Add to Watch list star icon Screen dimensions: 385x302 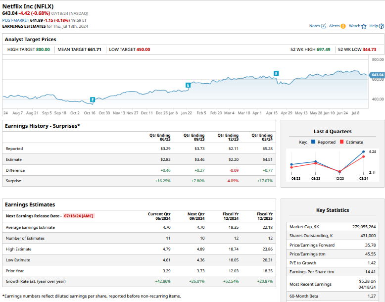(x=364, y=26)
